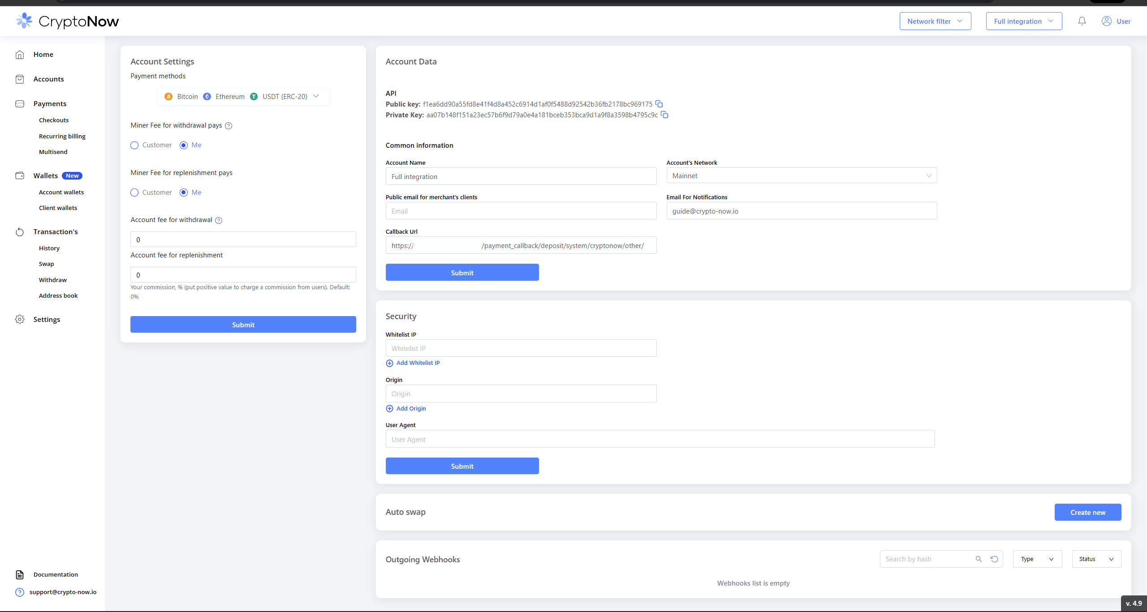1147x612 pixels.
Task: Click the CryptoNow logo
Action: (67, 21)
